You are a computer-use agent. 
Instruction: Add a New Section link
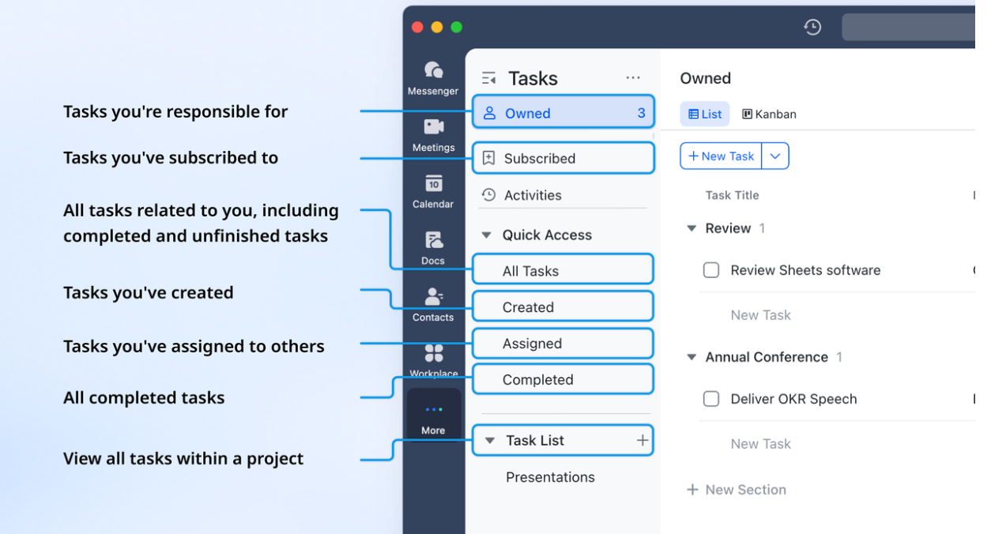point(737,490)
